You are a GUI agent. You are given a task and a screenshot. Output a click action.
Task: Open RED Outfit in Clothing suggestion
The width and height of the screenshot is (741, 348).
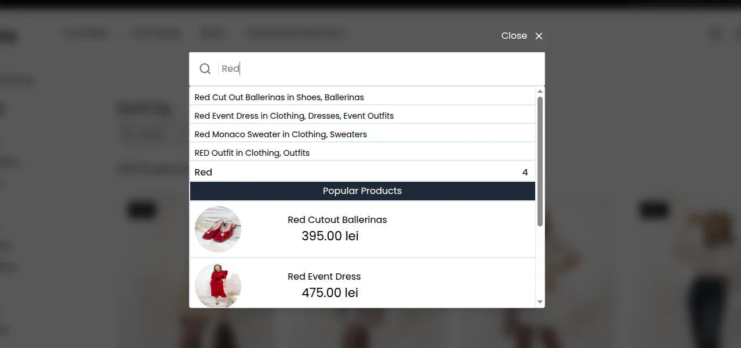(252, 153)
